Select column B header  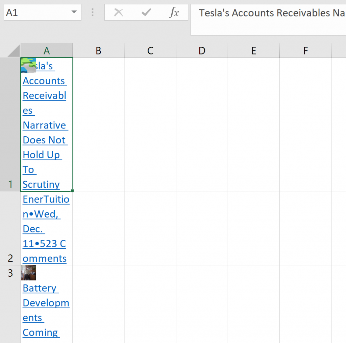point(98,51)
